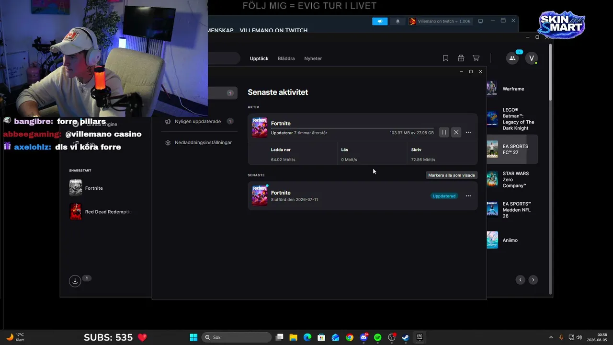Click the taskbar Sök search box
613x345 pixels.
(x=237, y=337)
